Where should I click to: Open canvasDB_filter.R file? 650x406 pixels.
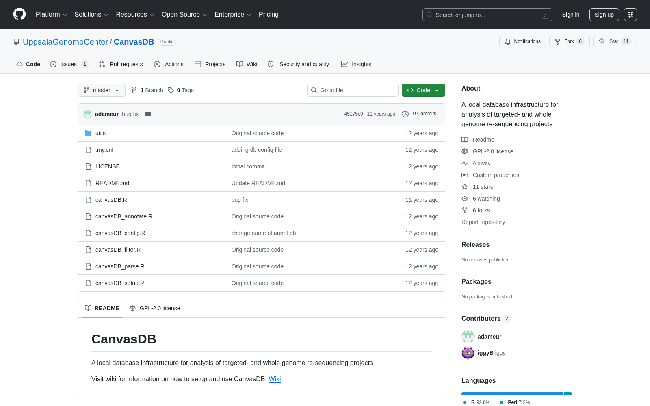coord(118,250)
